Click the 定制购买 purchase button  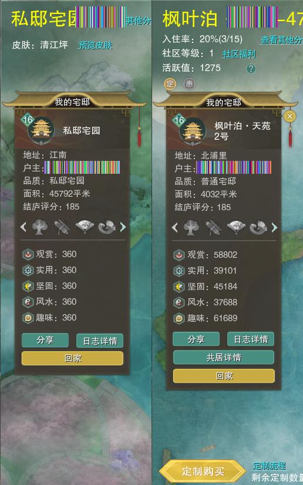coord(203,471)
